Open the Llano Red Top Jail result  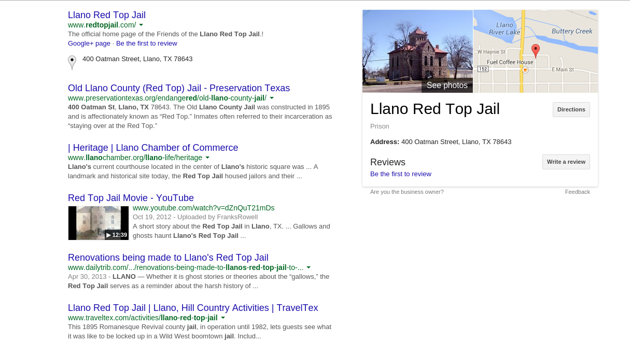click(107, 15)
